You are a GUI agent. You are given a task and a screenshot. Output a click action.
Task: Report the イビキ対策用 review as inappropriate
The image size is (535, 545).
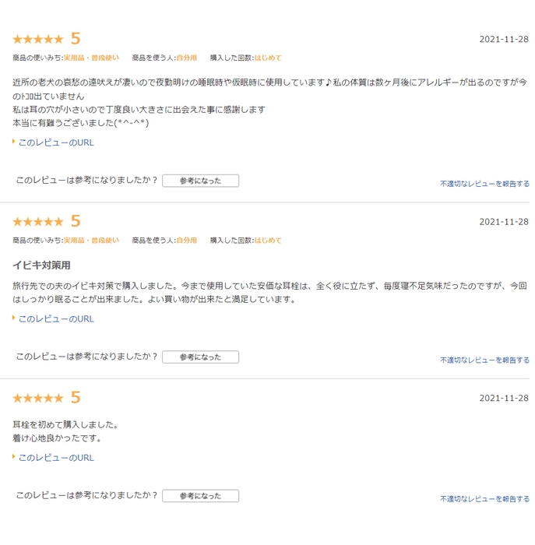[x=484, y=360]
